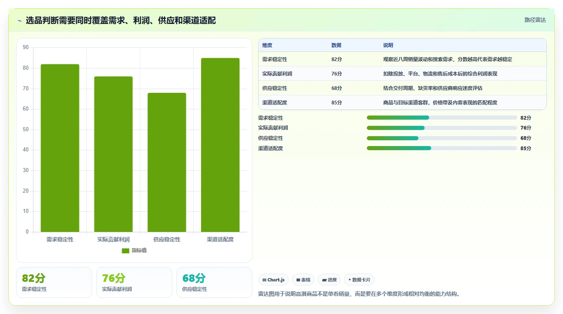Click the 85分 cell in table
Image resolution: width=563 pixels, height=314 pixels.
(x=337, y=103)
